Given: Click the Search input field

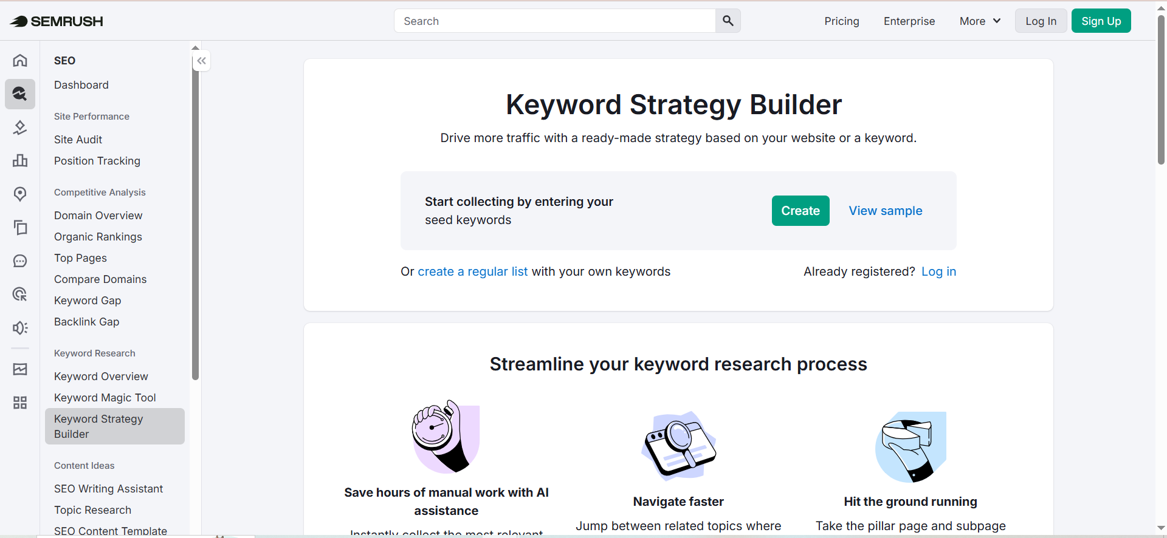Looking at the screenshot, I should [x=555, y=21].
